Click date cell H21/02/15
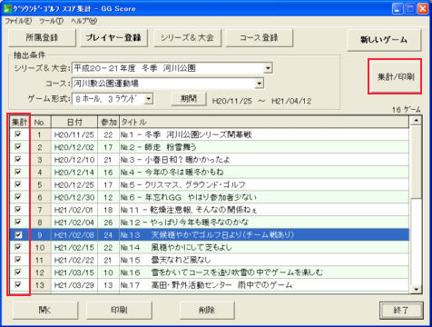This screenshot has width=432, height=327. [74, 247]
